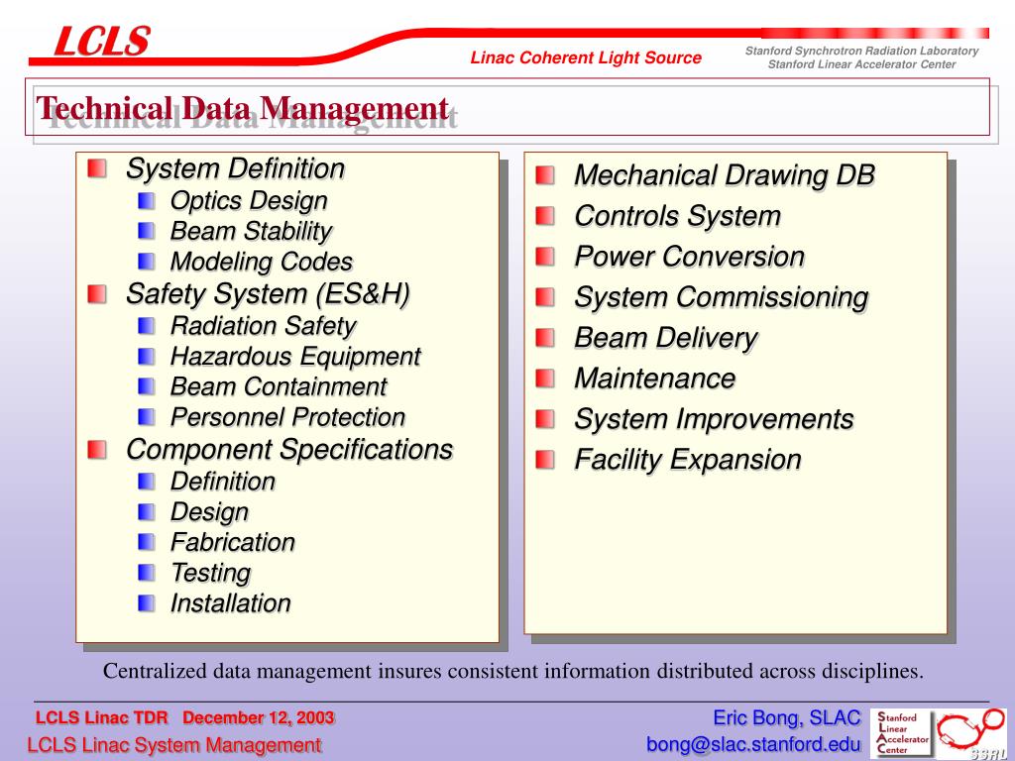
Task: Select the Installation item
Action: pos(231,603)
